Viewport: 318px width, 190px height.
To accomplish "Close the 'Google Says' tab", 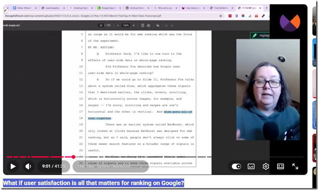I will coord(120,8).
